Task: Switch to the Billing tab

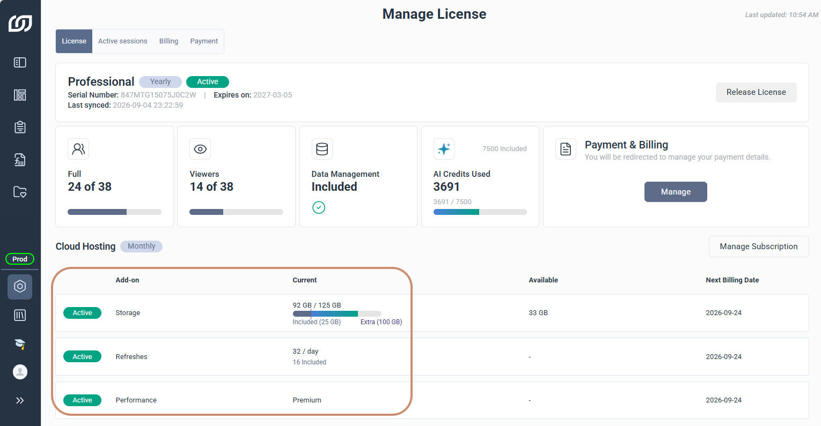Action: tap(168, 41)
